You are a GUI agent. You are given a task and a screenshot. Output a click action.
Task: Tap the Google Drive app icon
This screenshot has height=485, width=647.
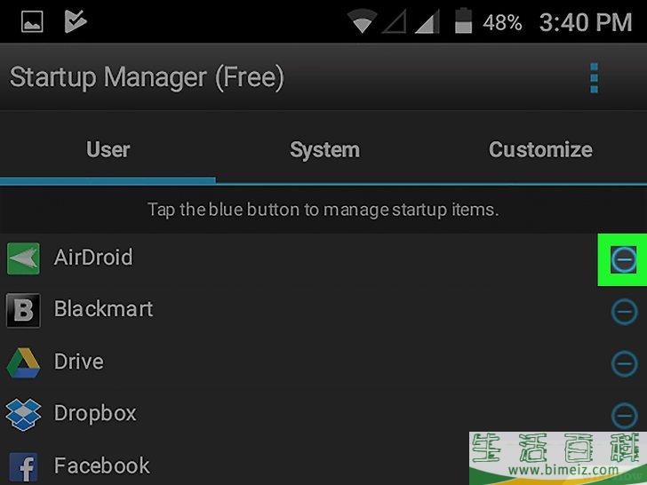coord(23,362)
